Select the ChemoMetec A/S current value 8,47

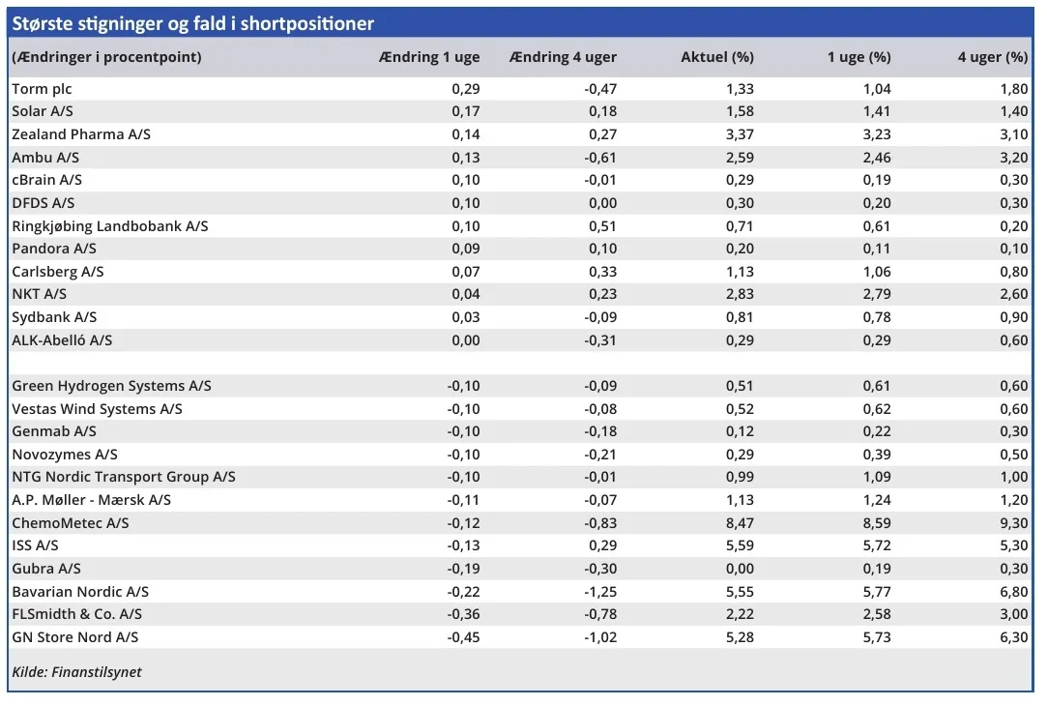(739, 523)
